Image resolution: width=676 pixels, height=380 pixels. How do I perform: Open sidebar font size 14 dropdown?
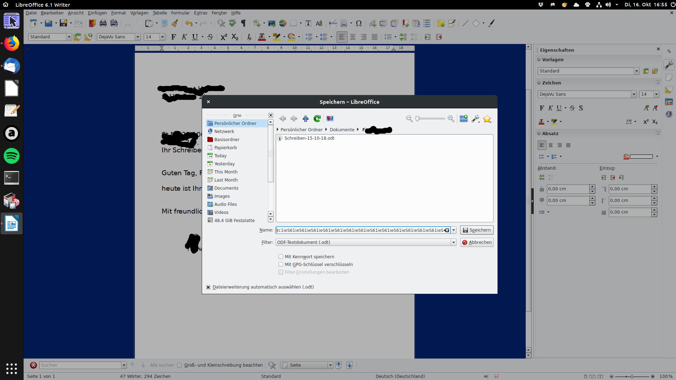pos(656,94)
